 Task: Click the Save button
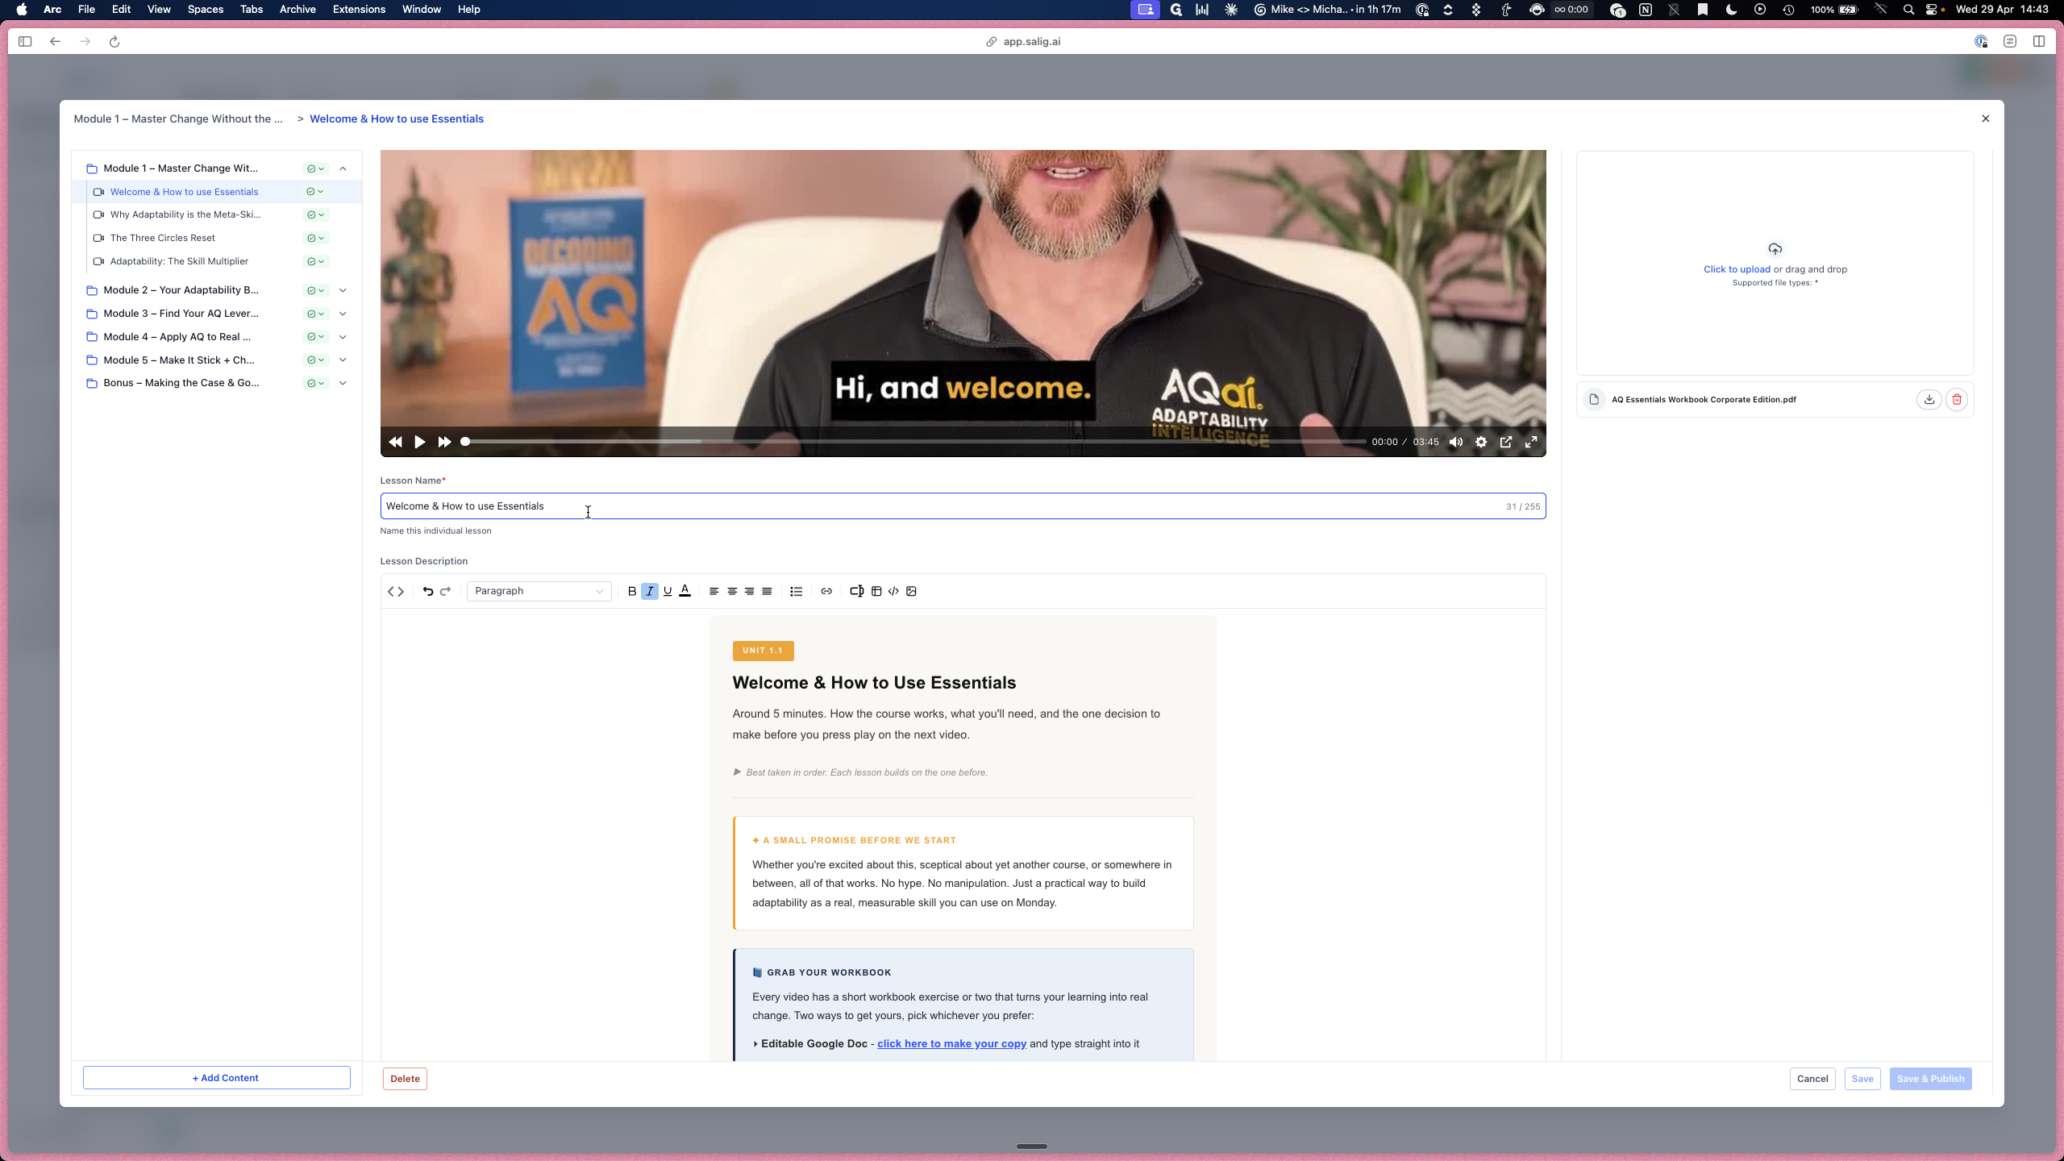click(x=1862, y=1079)
